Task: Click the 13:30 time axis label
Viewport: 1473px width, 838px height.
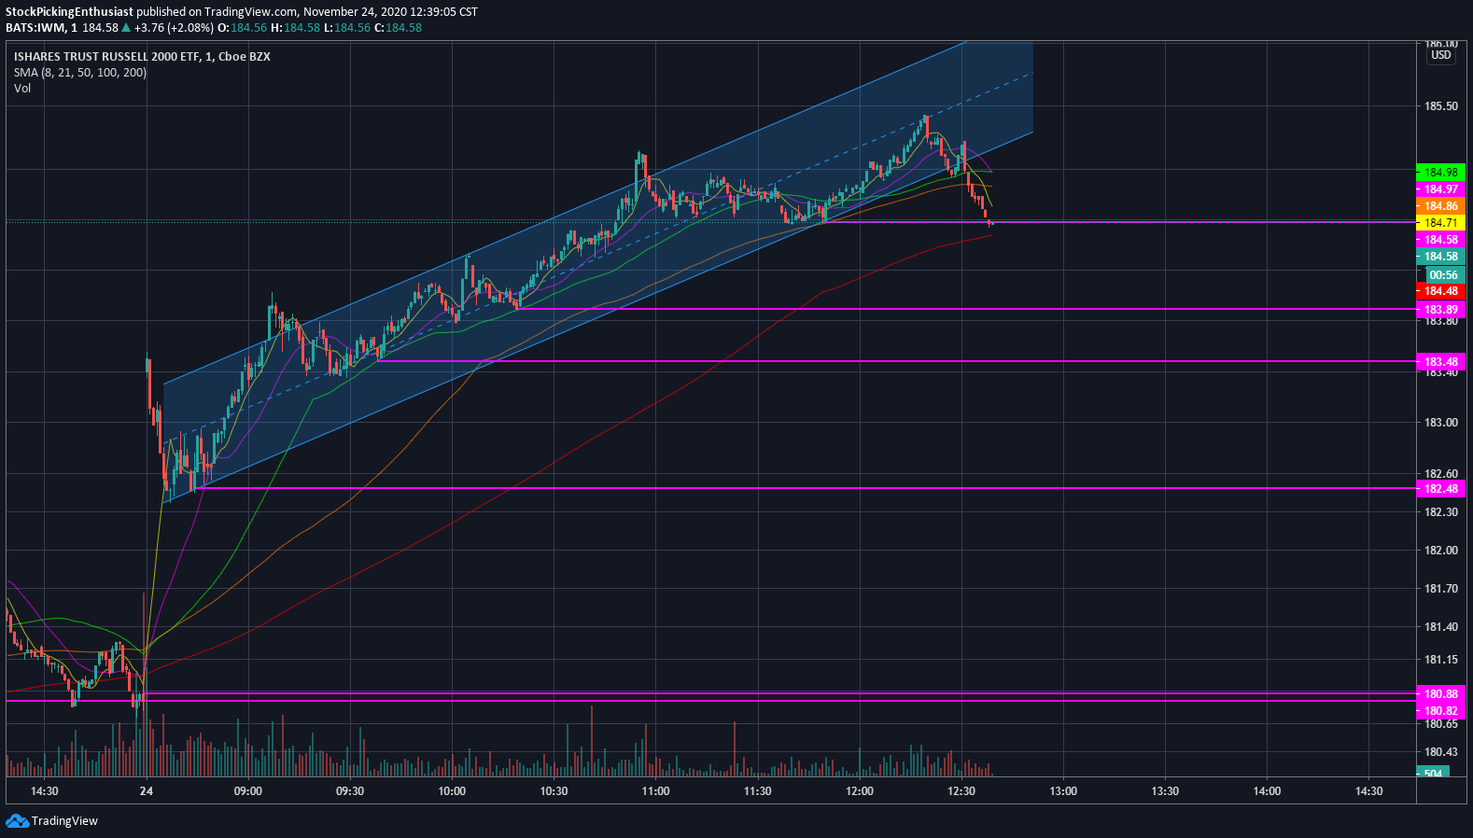Action: coord(1165,791)
